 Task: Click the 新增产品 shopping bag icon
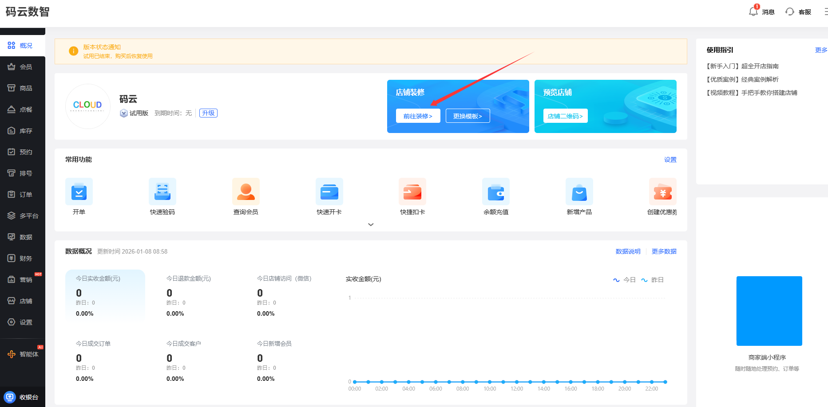[x=579, y=192]
